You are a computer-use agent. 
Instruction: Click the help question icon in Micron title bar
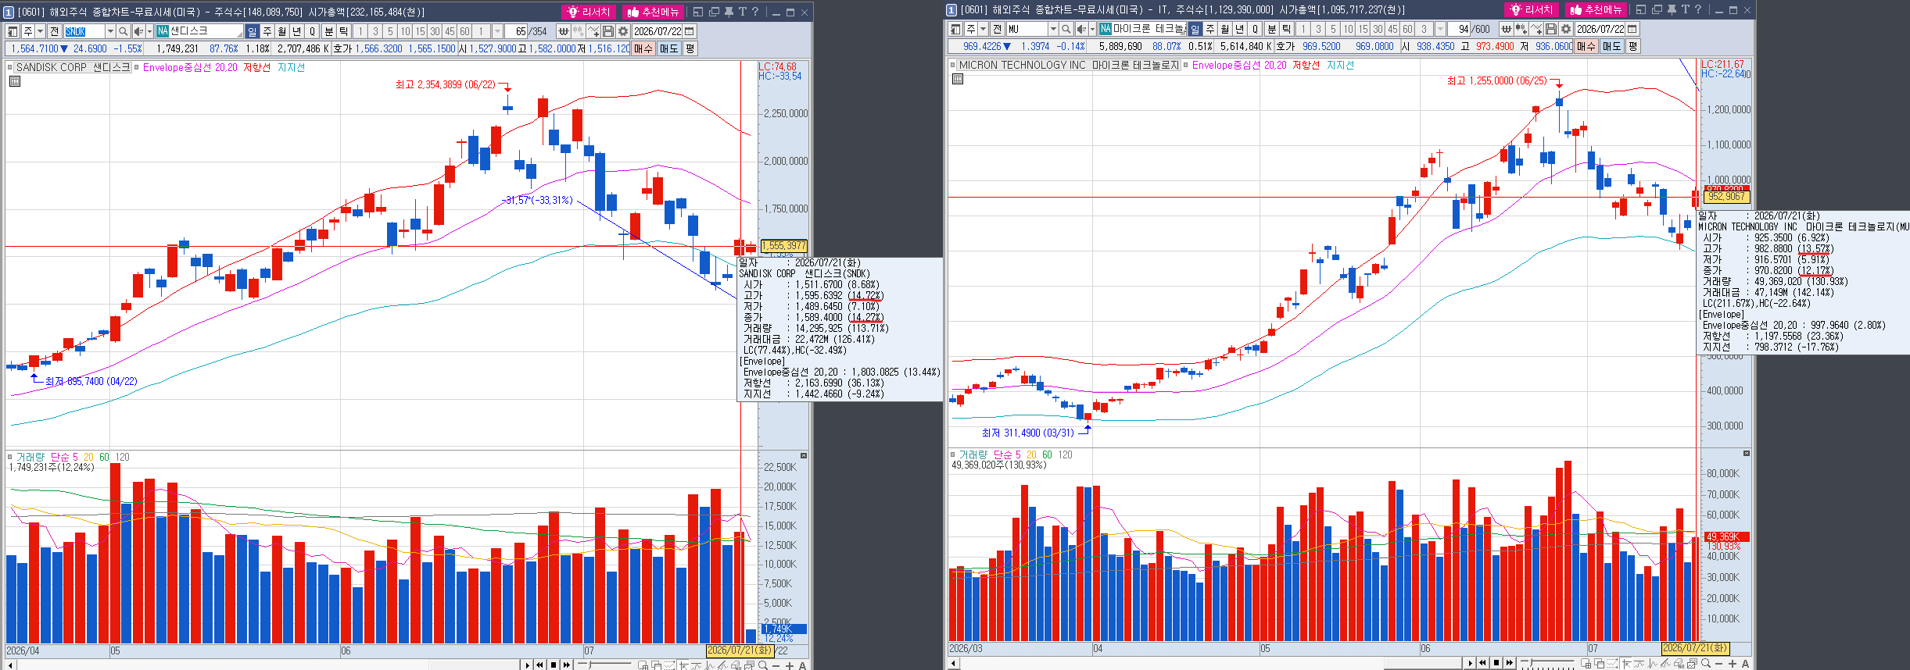point(1698,9)
